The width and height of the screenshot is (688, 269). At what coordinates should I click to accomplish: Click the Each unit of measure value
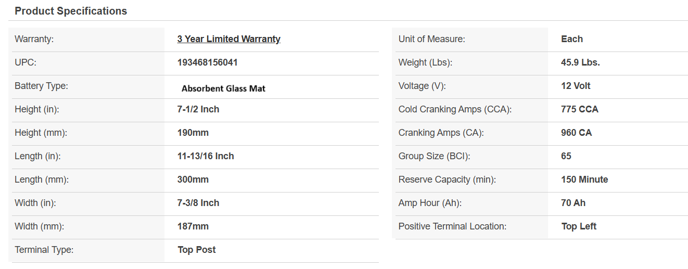point(571,39)
